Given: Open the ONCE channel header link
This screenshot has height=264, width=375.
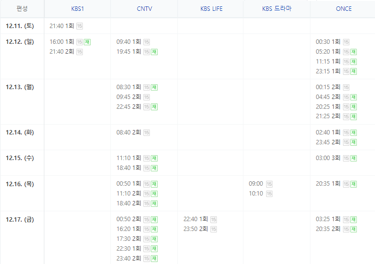Looking at the screenshot, I should pos(343,9).
